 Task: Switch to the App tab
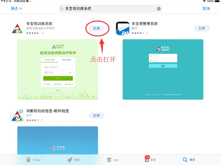(113, 160)
